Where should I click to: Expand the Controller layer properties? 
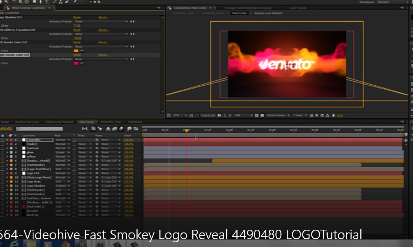point(7,140)
